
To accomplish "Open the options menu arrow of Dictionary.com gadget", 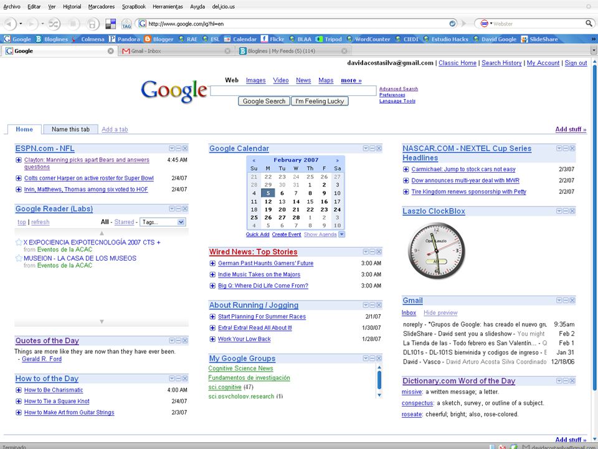I will point(559,380).
